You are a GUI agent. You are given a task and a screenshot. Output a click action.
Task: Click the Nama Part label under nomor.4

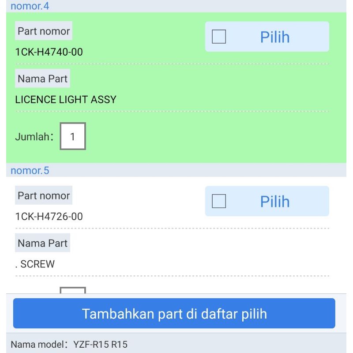[x=42, y=78]
